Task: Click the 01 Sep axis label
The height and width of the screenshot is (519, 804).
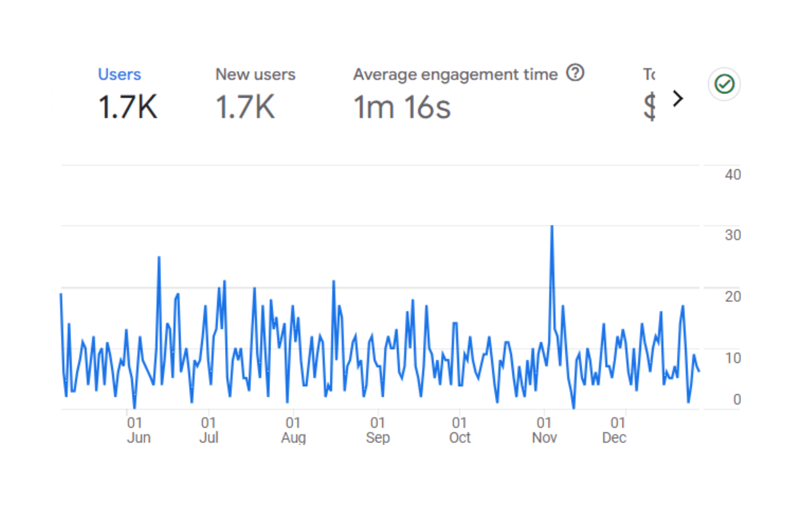Action: point(378,430)
